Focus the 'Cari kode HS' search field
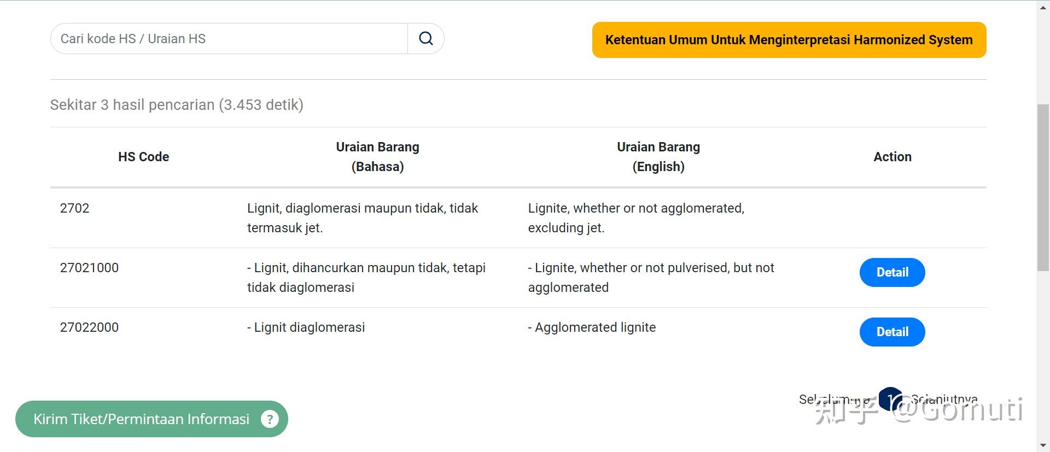 (x=230, y=39)
